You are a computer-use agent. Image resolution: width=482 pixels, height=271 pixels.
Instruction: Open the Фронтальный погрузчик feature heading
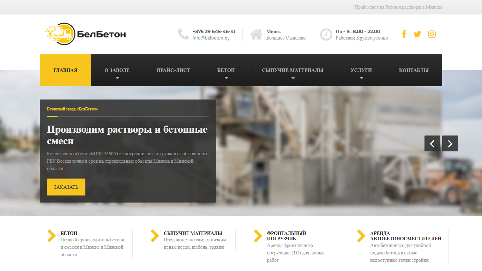(x=287, y=236)
